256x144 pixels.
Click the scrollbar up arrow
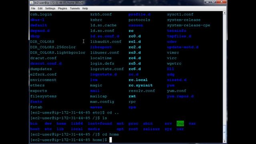click(225, 13)
